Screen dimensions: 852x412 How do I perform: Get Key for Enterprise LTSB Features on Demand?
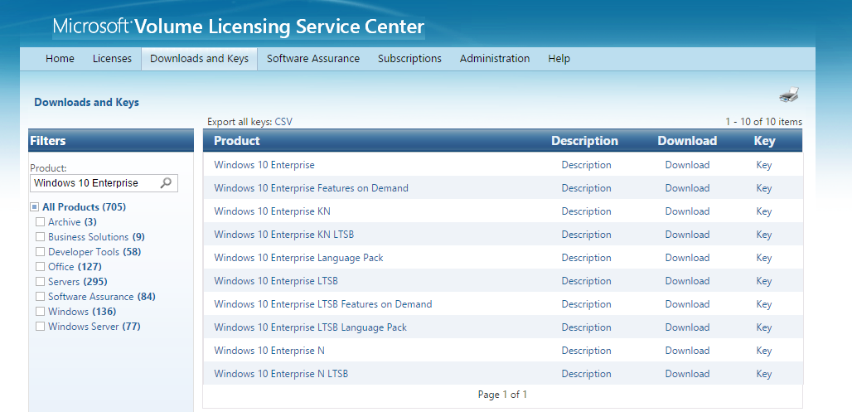coord(764,304)
